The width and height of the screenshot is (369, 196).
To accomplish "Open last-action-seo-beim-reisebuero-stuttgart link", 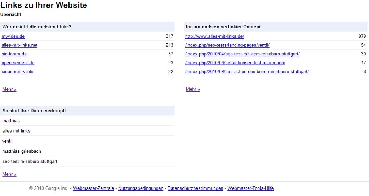I will pyautogui.click(x=247, y=72).
